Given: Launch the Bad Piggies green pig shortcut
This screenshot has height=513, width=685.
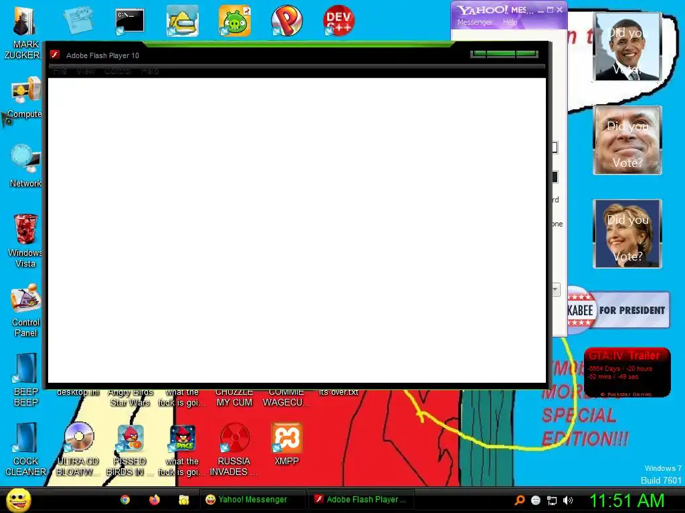Looking at the screenshot, I should click(x=235, y=21).
